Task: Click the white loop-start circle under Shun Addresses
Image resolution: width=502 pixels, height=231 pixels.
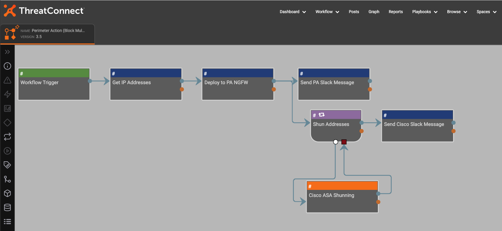Action: (336, 142)
